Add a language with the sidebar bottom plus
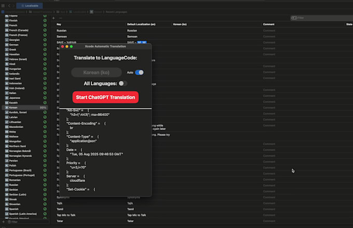Viewport: 353px width, 228px height. [x=3, y=222]
